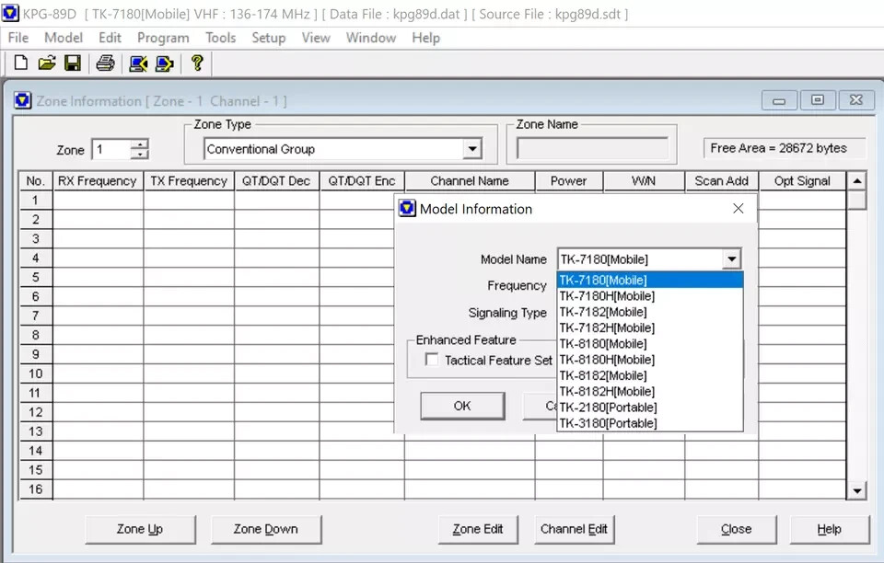Choose TK-2180[Portable] from the list
The image size is (884, 563).
pos(650,407)
